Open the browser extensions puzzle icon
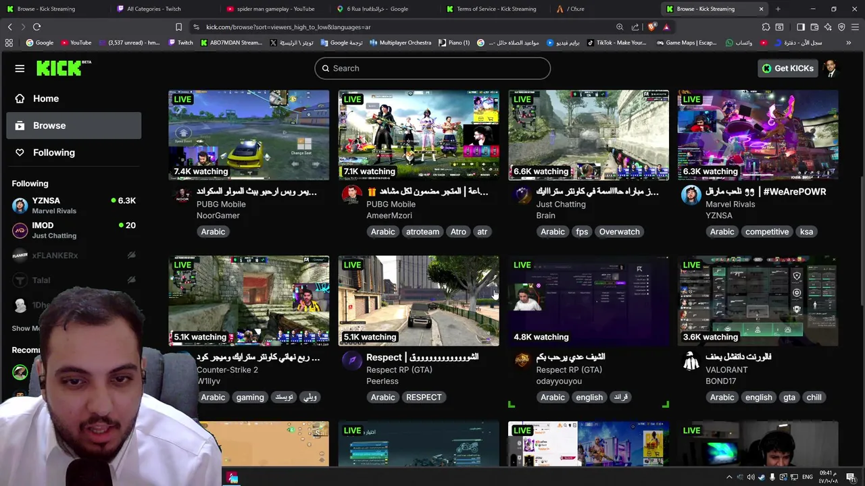865x486 pixels. click(x=766, y=27)
